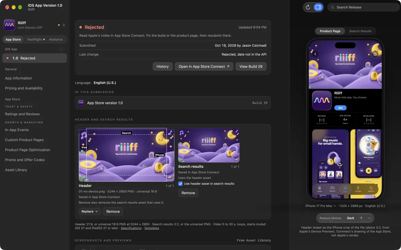This screenshot has height=250, width=401.
Task: Switch to the Analytics tab
Action: click(x=56, y=39)
